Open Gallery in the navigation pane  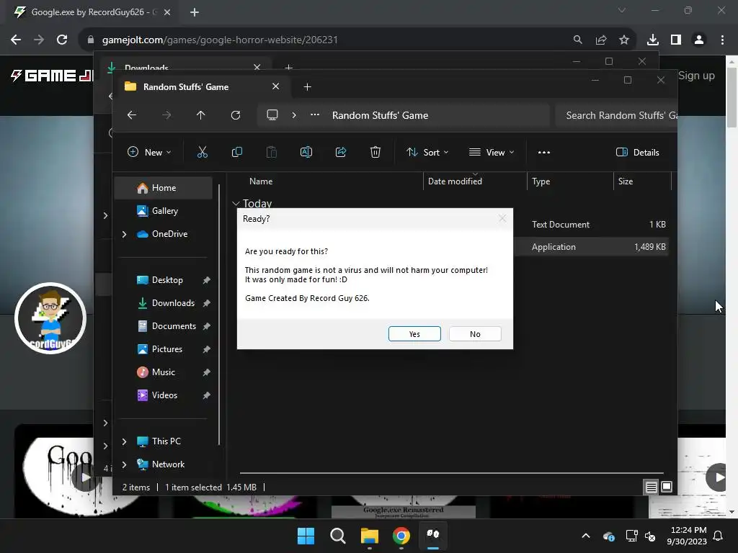(164, 211)
